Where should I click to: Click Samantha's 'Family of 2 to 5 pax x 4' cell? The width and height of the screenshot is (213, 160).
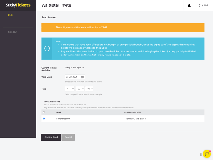tap(136, 119)
